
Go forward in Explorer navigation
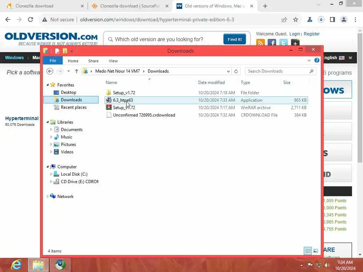tap(60, 71)
